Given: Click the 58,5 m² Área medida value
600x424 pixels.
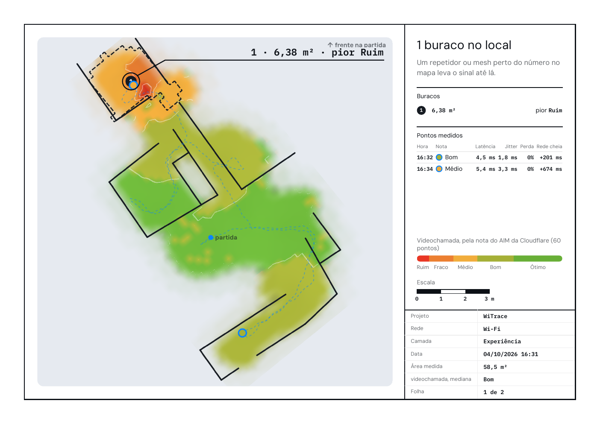Looking at the screenshot, I should (x=495, y=367).
